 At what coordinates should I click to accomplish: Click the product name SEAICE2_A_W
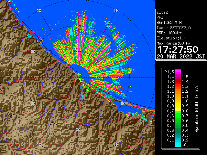[x=169, y=23]
